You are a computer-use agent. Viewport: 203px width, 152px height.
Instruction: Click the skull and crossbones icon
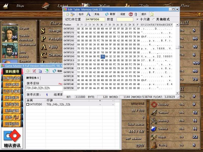coord(199,14)
